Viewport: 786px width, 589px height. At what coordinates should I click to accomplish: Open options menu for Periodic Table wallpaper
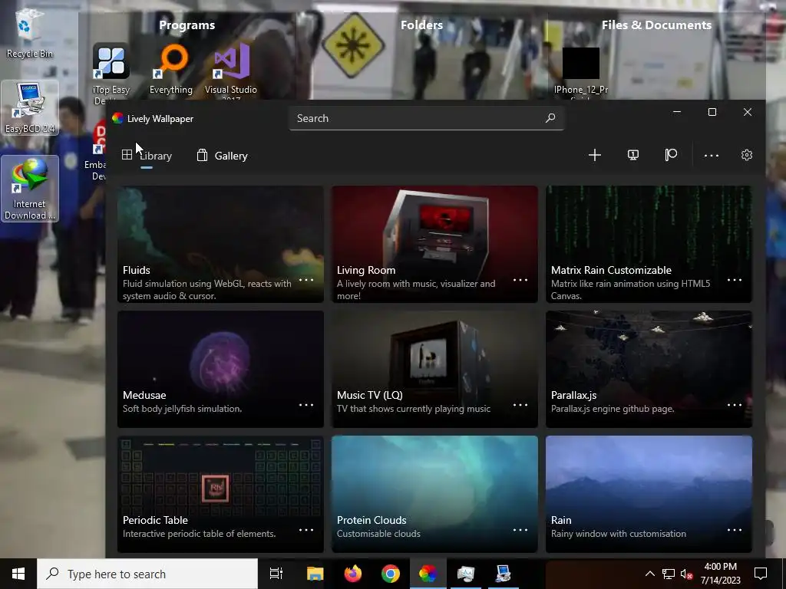306,530
